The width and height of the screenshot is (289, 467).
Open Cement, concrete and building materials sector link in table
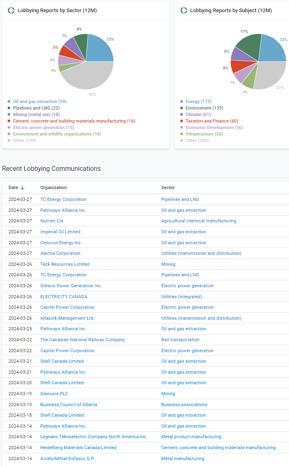(218, 448)
